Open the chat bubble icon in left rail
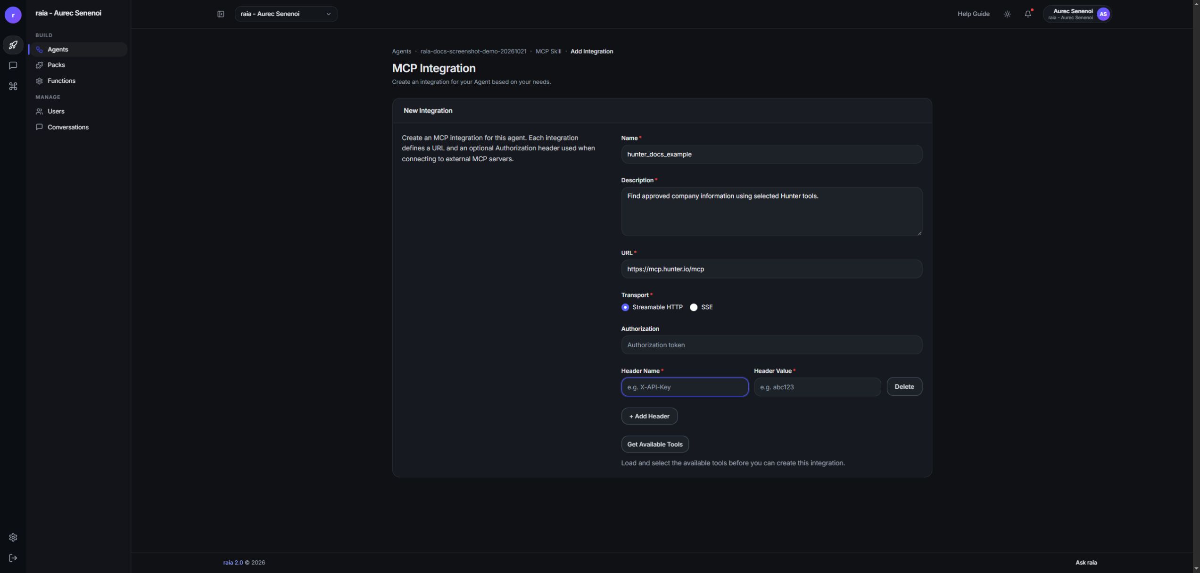The image size is (1200, 573). [13, 65]
